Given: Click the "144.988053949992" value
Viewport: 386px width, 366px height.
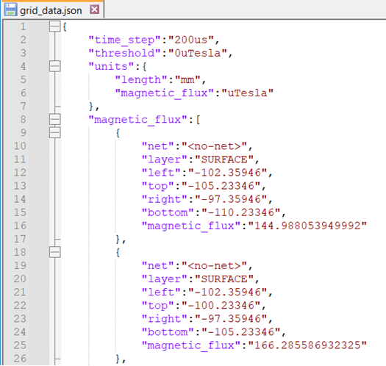Looking at the screenshot, I should click(307, 226).
